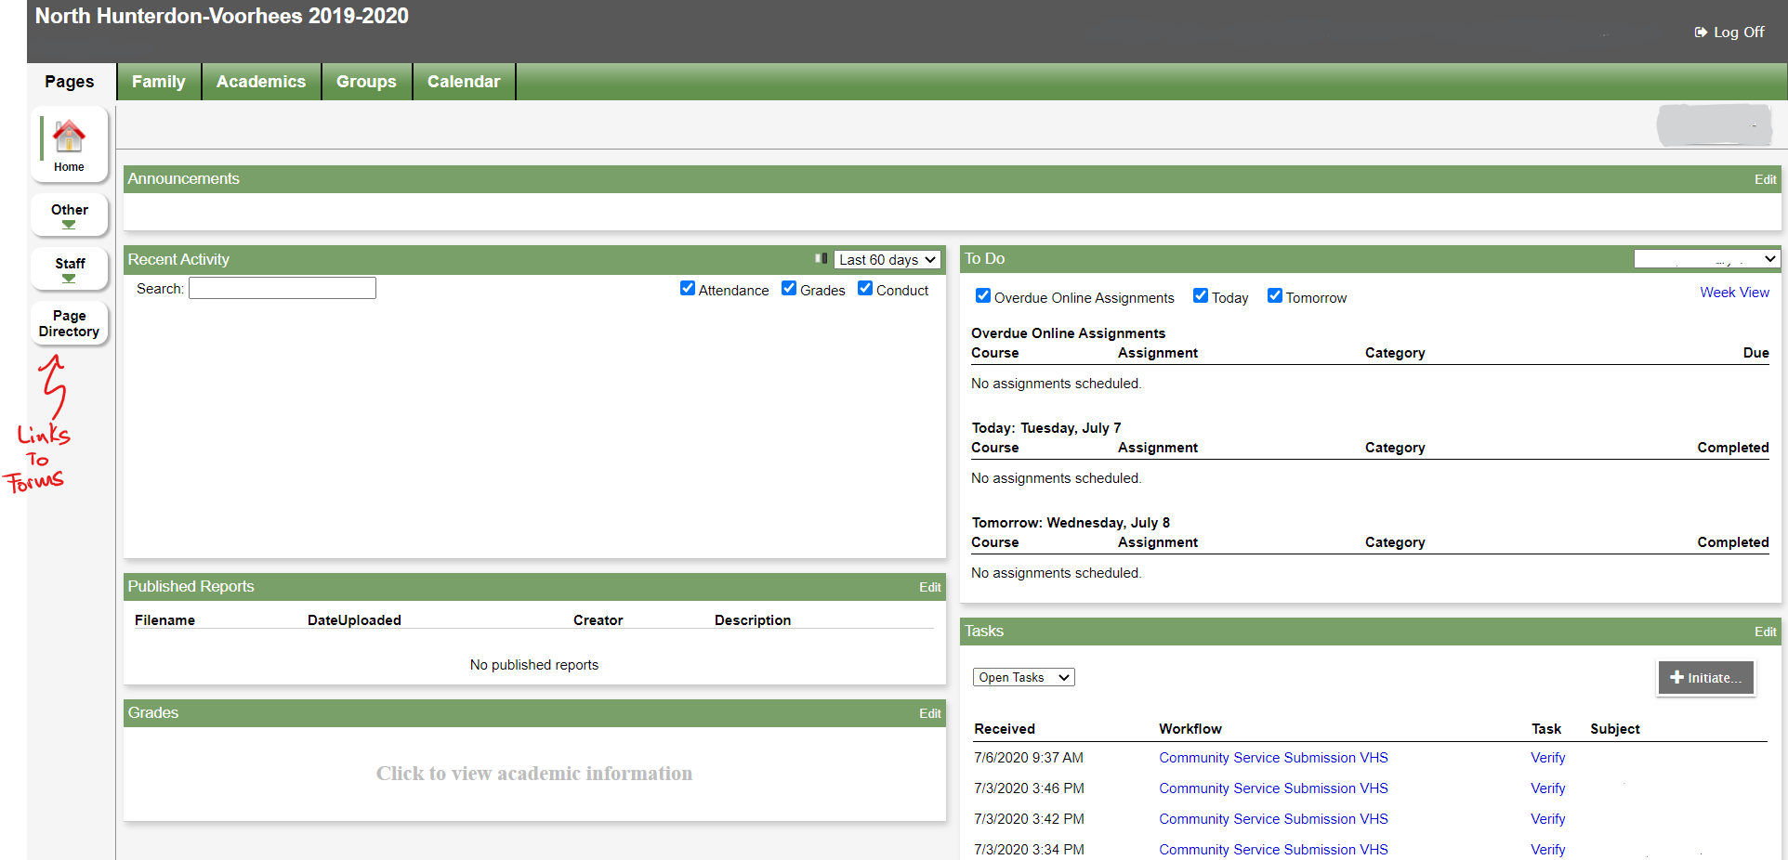The image size is (1788, 860).
Task: Open the To Do header dropdown
Action: [1706, 259]
